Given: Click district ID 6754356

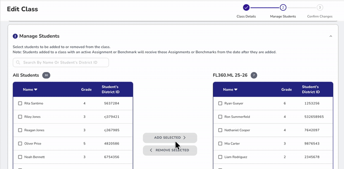Looking at the screenshot, I should click(x=112, y=157).
